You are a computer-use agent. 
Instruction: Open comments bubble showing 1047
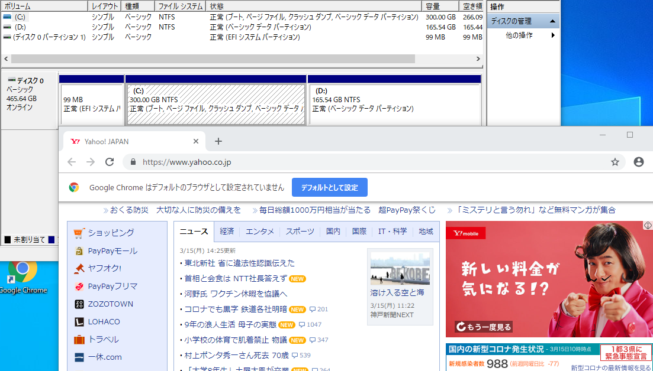(x=310, y=324)
